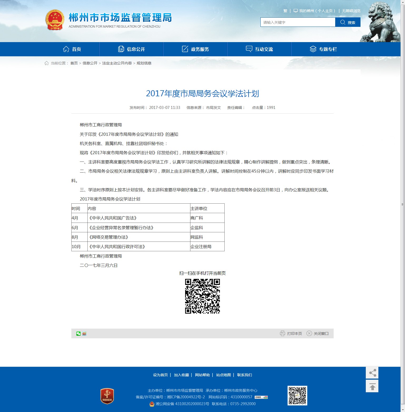
Task: Click the national emblem logo in header
Action: pyautogui.click(x=55, y=20)
